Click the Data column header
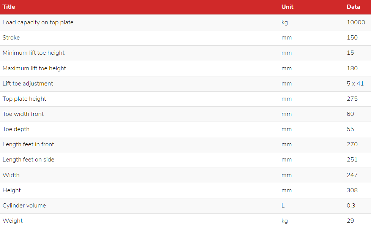 353,7
